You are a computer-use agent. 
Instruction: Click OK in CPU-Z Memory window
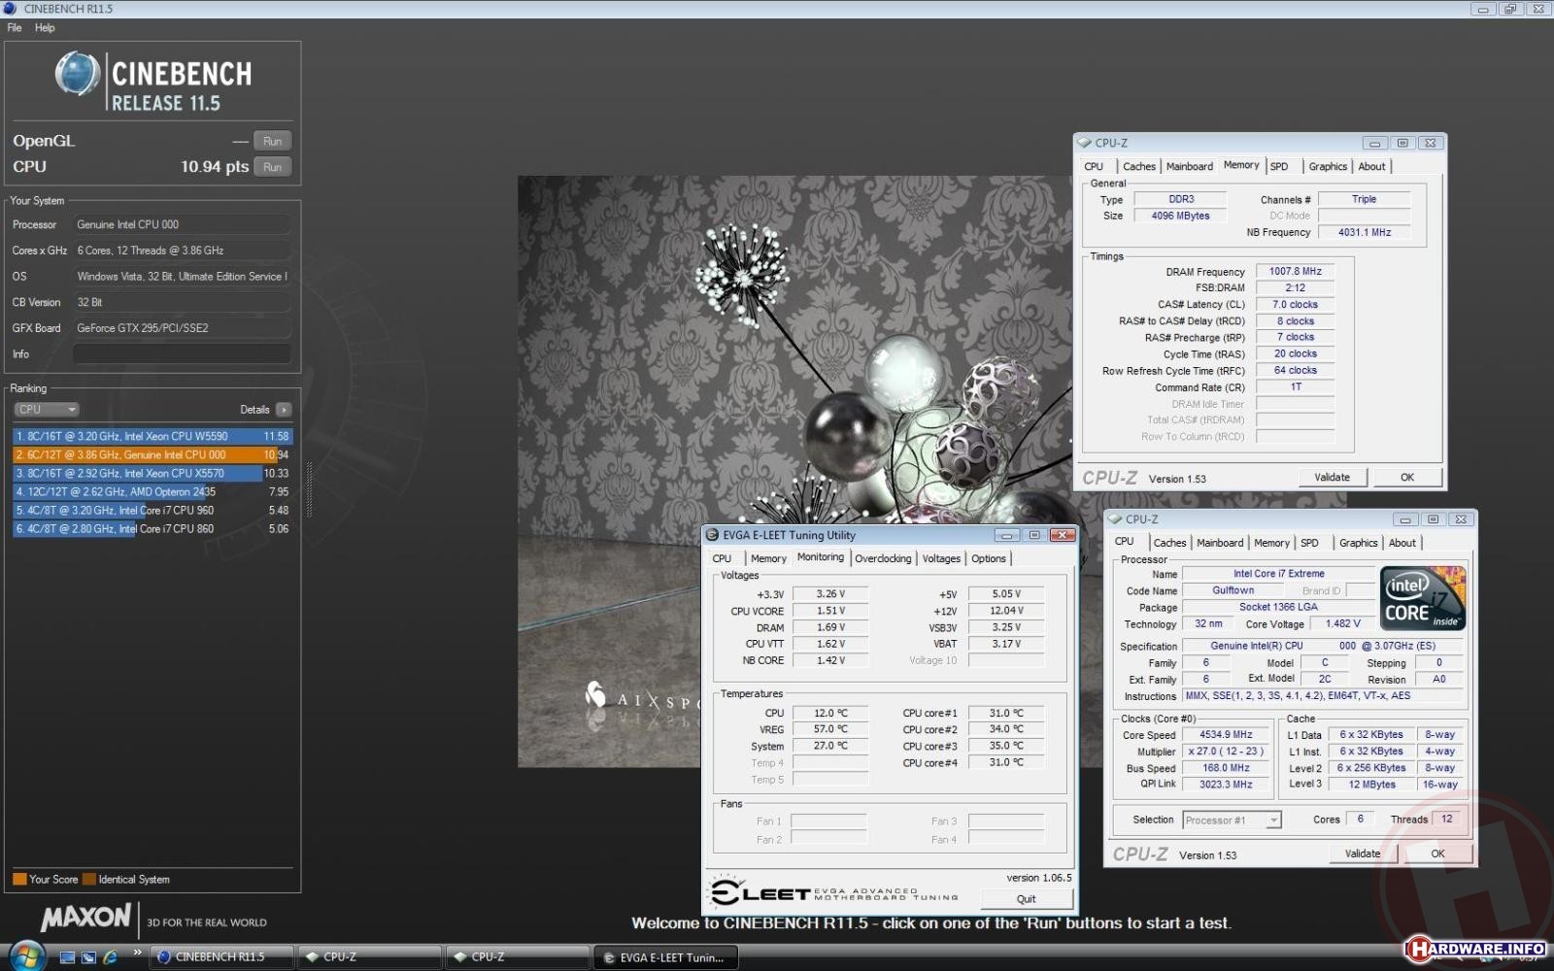[x=1406, y=478]
